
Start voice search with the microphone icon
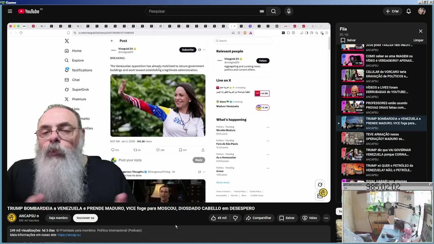(289, 11)
